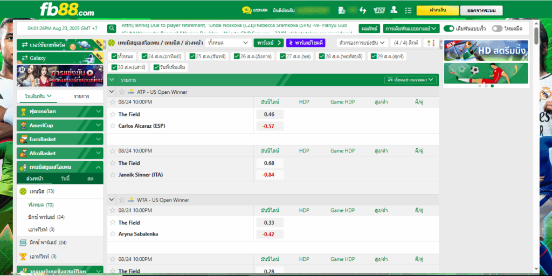552x276 pixels.
Task: Switch to the รายการ tab in sidebar
Action: click(x=81, y=96)
